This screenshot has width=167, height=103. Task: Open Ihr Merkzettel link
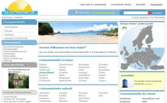(158, 17)
